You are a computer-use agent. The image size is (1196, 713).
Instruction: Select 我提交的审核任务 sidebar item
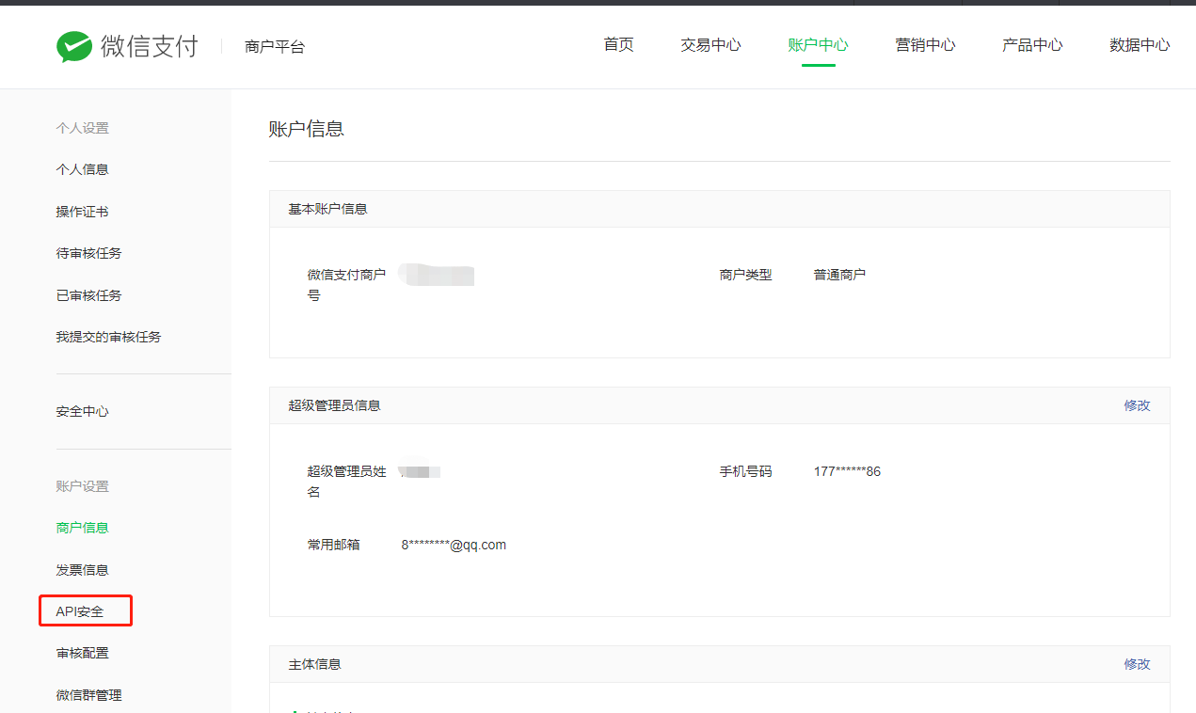108,337
